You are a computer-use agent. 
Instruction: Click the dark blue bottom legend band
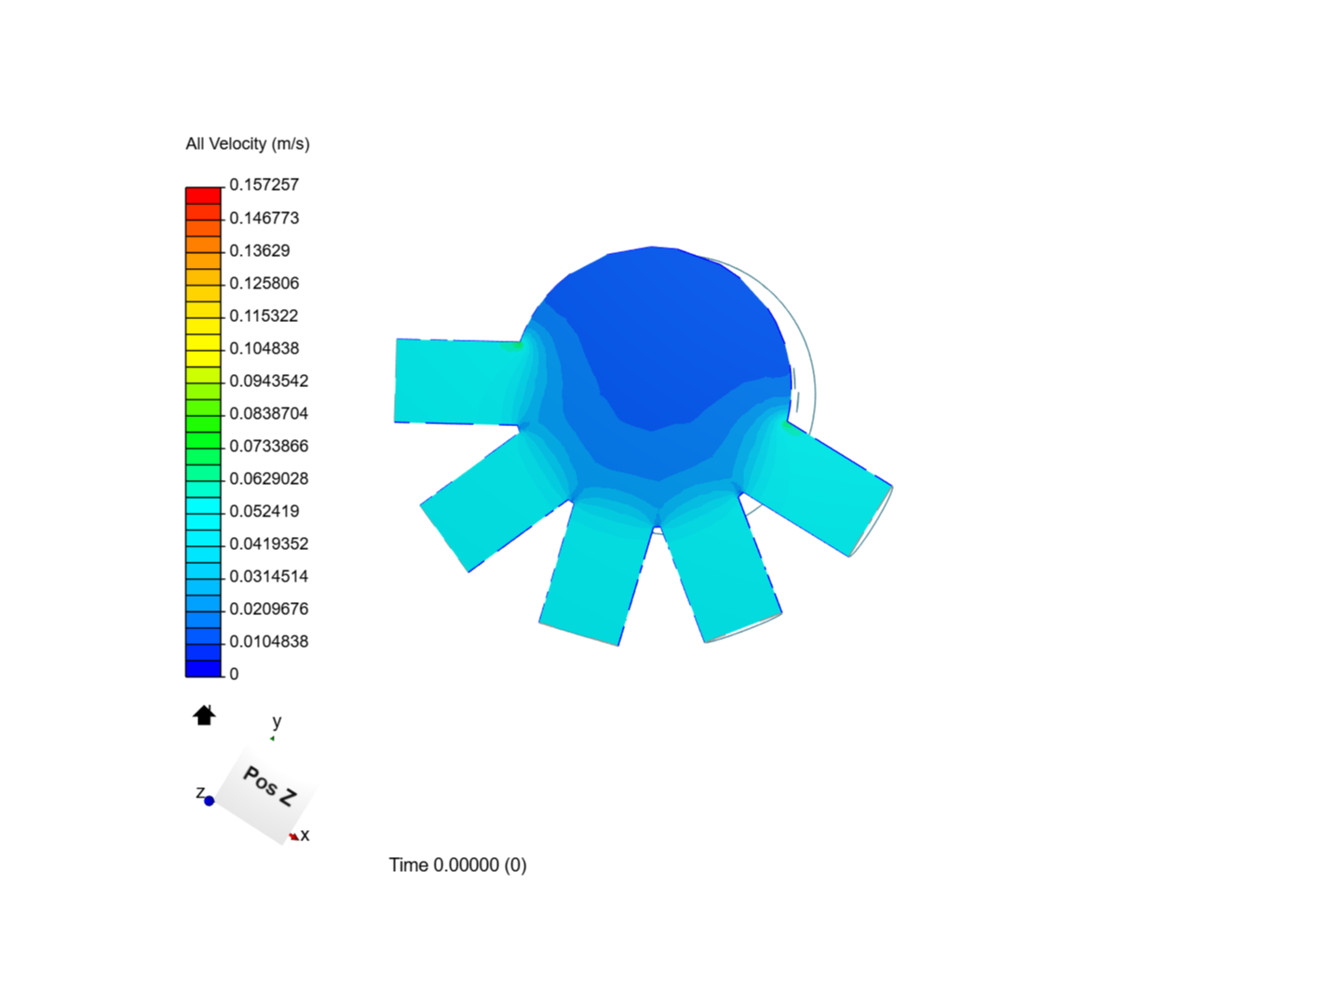pyautogui.click(x=203, y=668)
